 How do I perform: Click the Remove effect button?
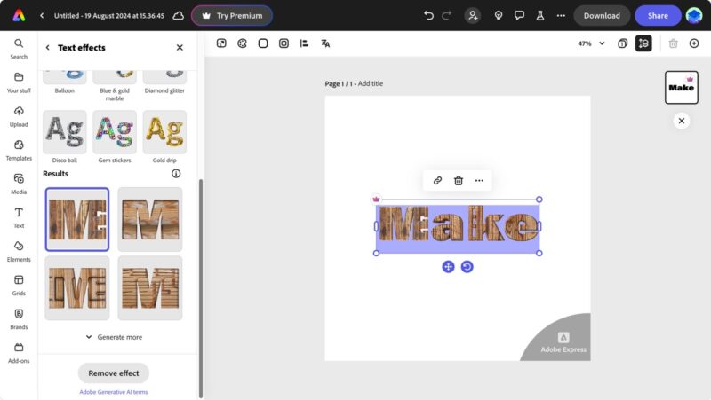tap(114, 373)
